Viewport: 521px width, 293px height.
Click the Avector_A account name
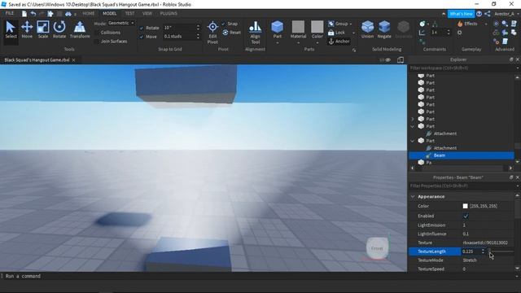504,14
